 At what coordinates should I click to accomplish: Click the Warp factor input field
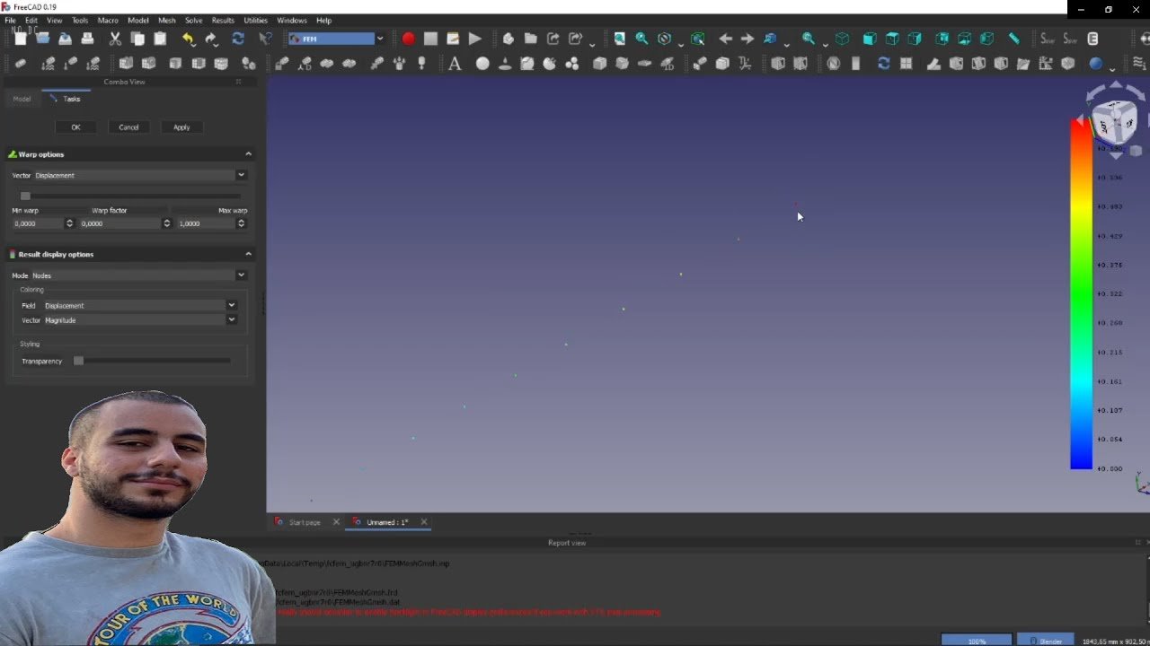(120, 223)
